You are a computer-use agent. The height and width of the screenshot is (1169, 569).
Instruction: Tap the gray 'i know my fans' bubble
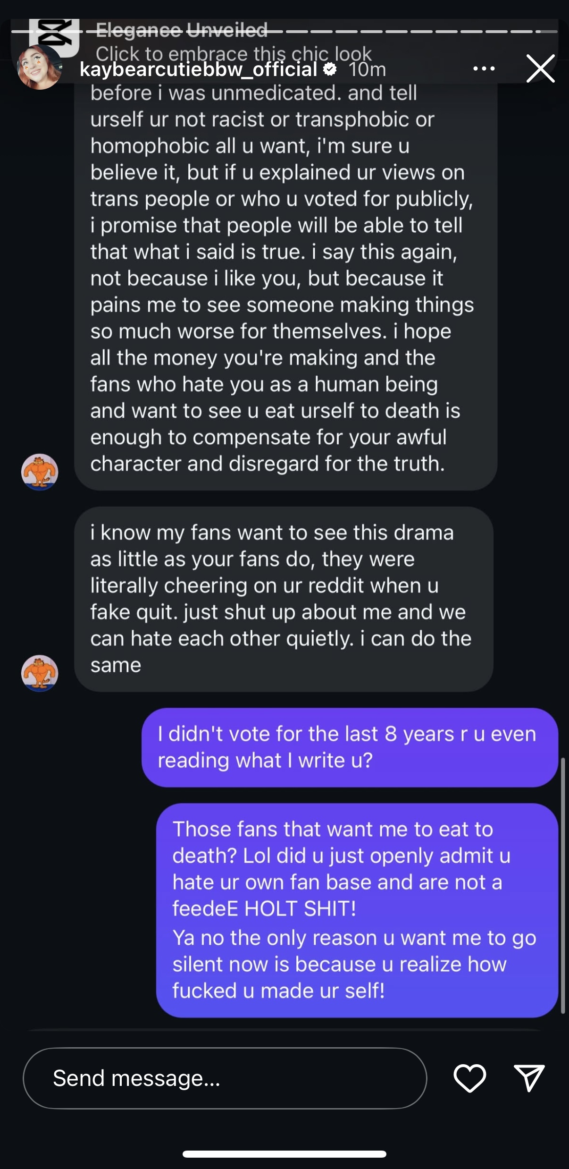(x=284, y=599)
